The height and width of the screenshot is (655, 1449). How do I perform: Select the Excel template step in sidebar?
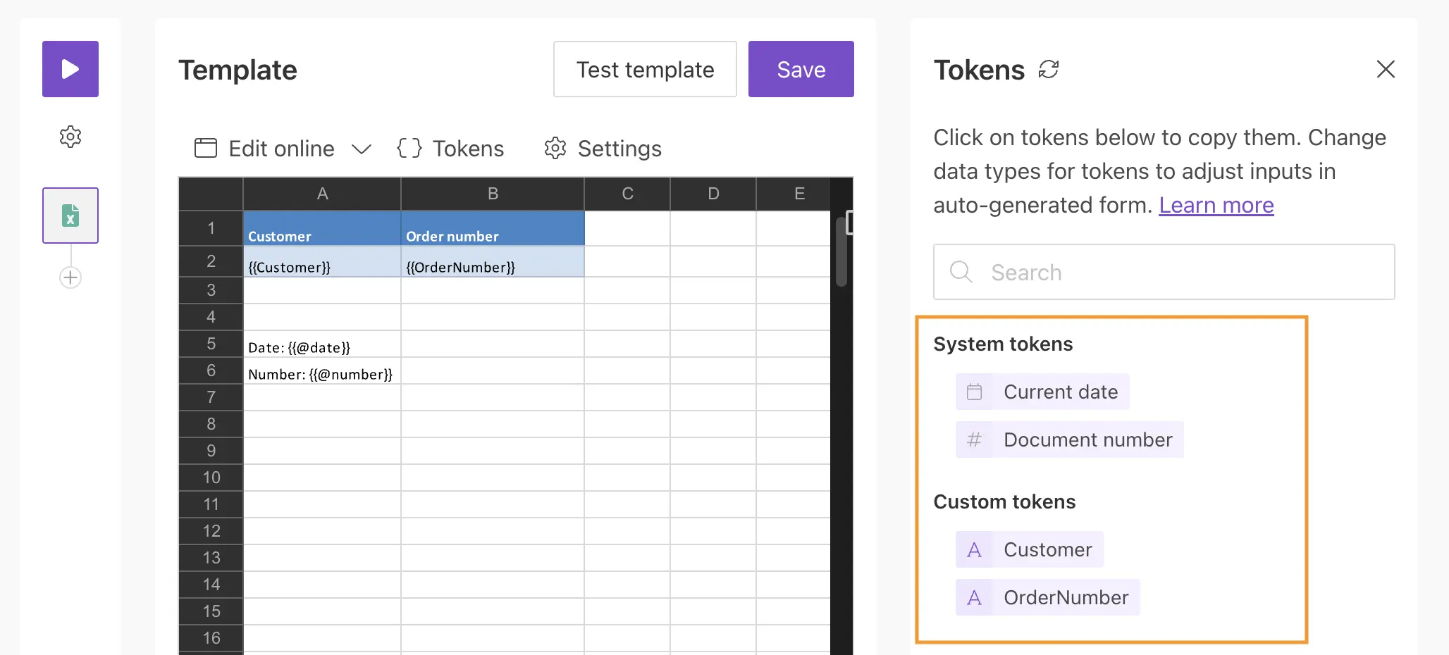point(70,216)
